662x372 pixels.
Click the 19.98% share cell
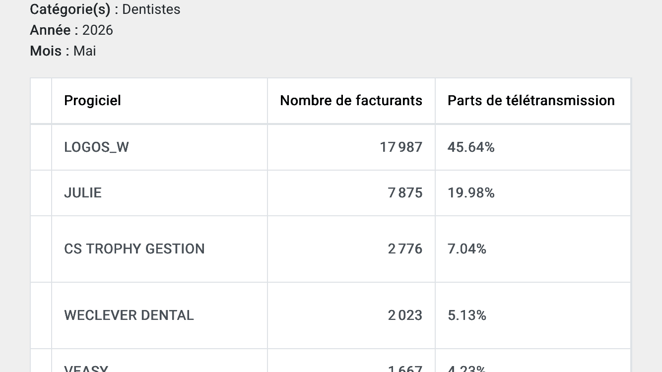471,193
